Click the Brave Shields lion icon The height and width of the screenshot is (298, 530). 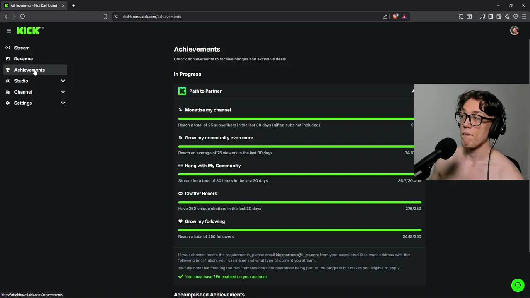(x=395, y=17)
